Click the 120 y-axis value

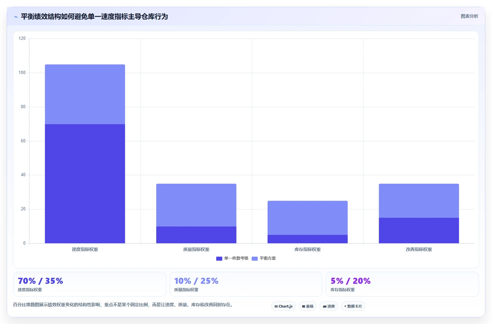coord(22,39)
